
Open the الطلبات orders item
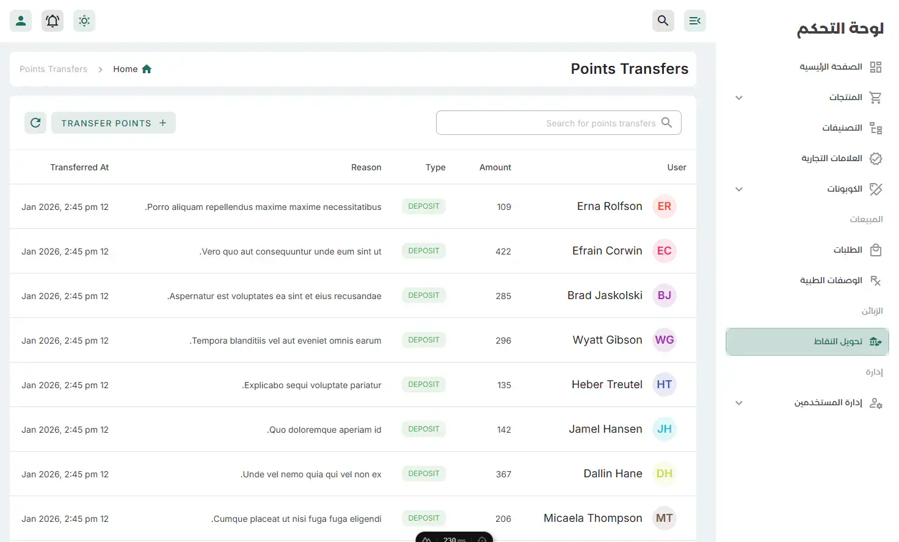807,250
